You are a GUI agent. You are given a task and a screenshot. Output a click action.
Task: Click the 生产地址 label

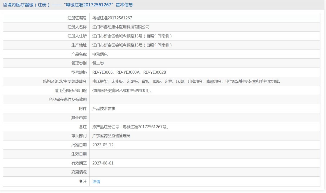[x=79, y=45]
